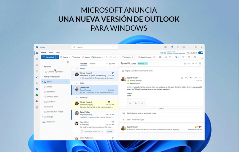Click the snooze clock icon in the ribbon

point(170,57)
